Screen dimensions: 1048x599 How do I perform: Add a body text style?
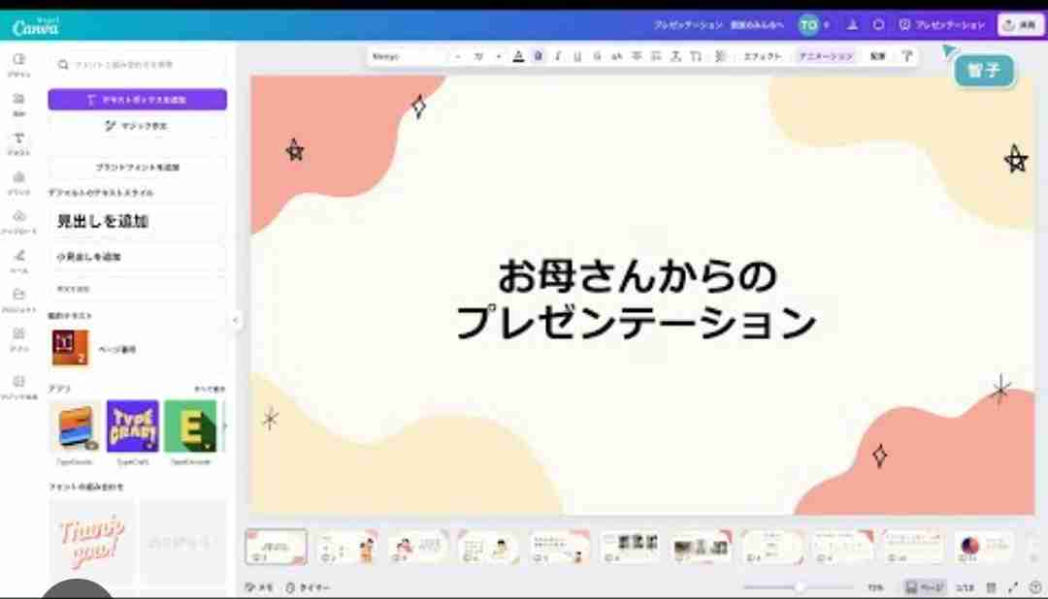(137, 289)
